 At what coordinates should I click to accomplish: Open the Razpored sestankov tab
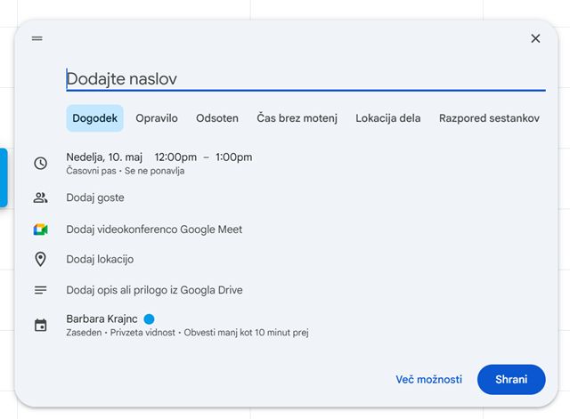489,118
